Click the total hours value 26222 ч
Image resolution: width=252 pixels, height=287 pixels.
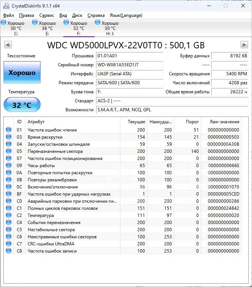coord(230,92)
